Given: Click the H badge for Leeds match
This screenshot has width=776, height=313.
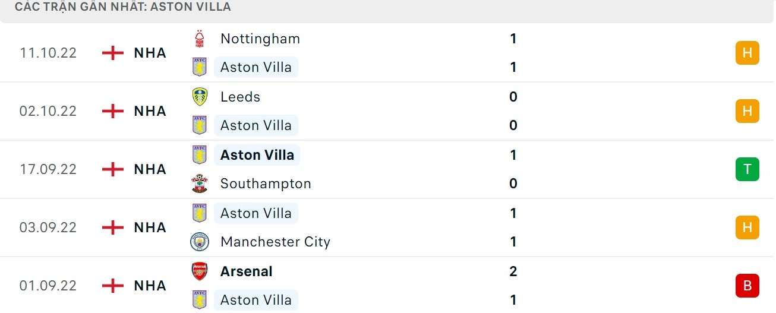Looking at the screenshot, I should [x=747, y=111].
